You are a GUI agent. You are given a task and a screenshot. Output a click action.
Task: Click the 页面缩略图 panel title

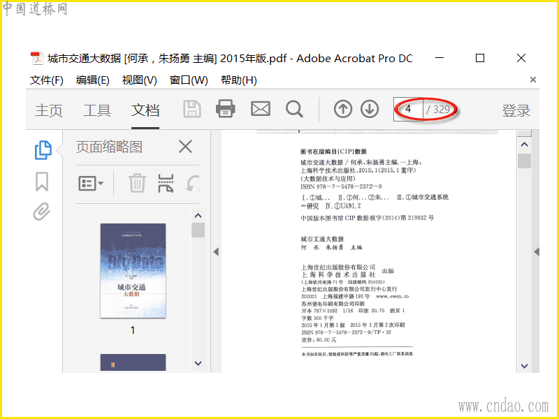coord(110,147)
